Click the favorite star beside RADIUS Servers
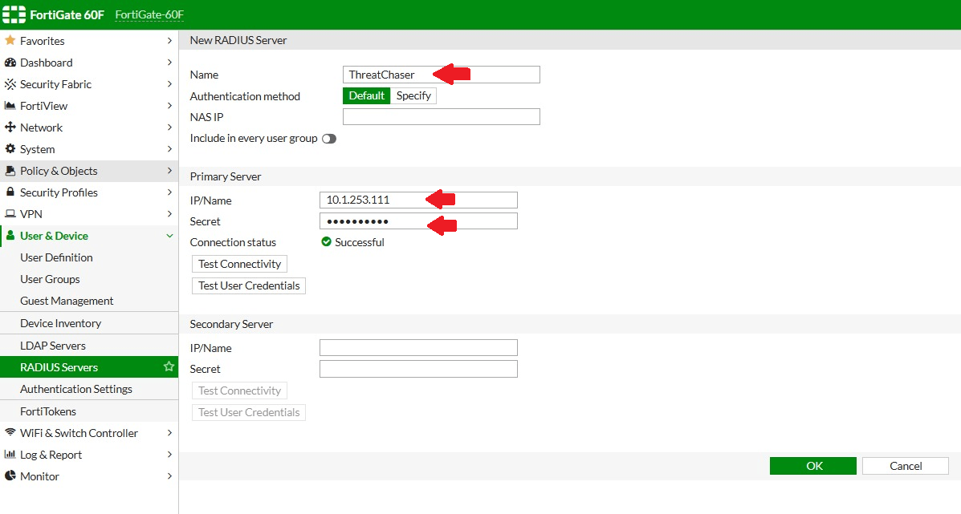 click(169, 367)
